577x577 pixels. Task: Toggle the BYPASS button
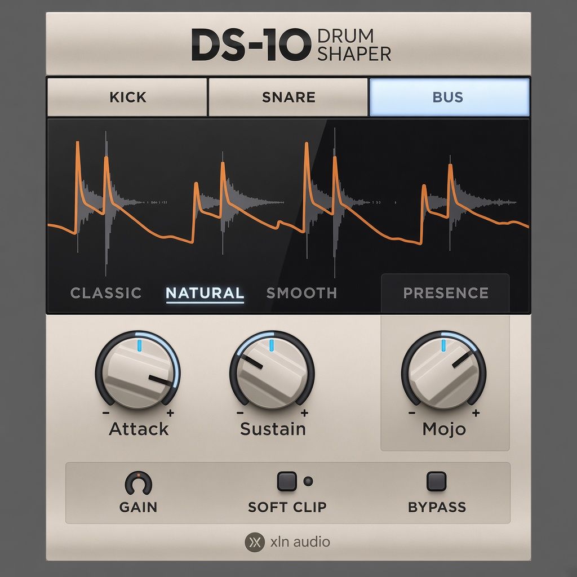437,481
